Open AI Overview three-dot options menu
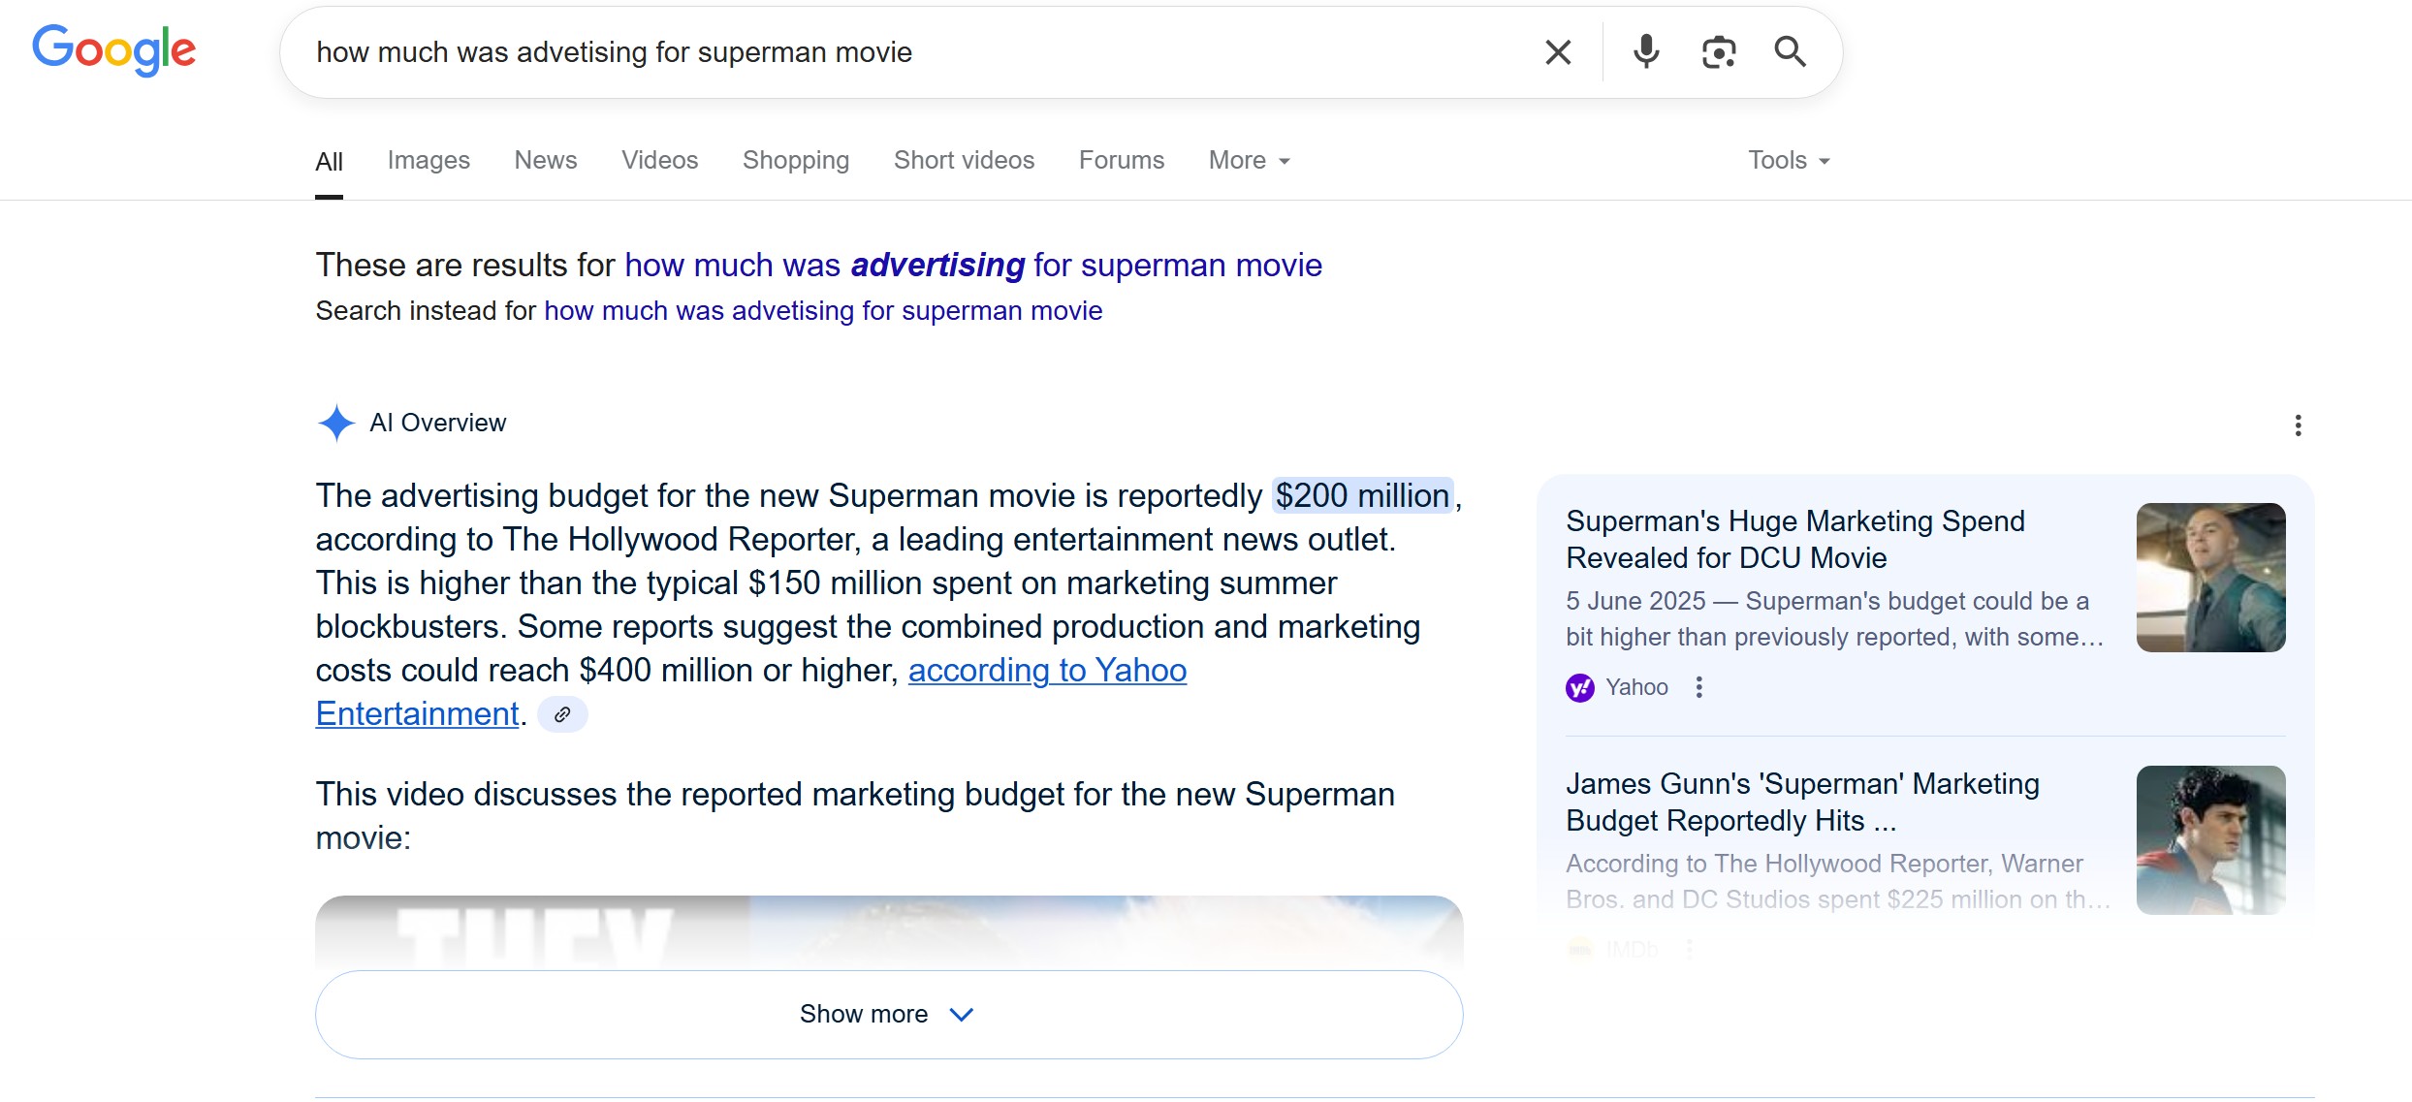2412x1102 pixels. (x=2298, y=425)
